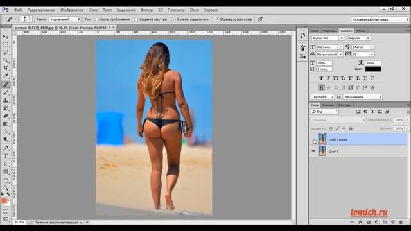Select the Clone Stamp tool
Viewport: 411px width, 231px height.
click(x=6, y=100)
